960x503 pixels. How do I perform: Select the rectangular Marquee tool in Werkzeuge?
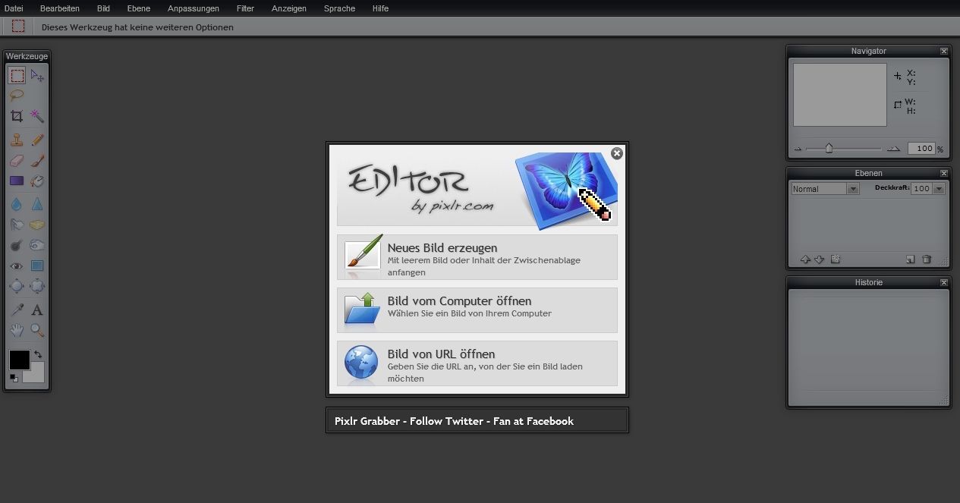17,76
